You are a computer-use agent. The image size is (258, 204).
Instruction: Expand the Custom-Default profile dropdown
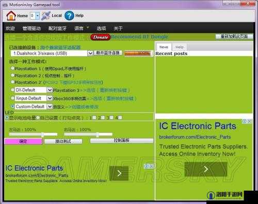pyautogui.click(x=50, y=107)
